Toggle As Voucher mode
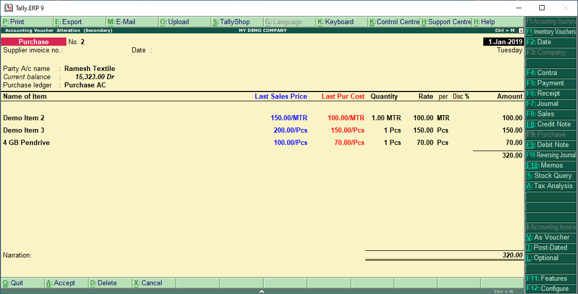This screenshot has width=578, height=294. click(551, 237)
